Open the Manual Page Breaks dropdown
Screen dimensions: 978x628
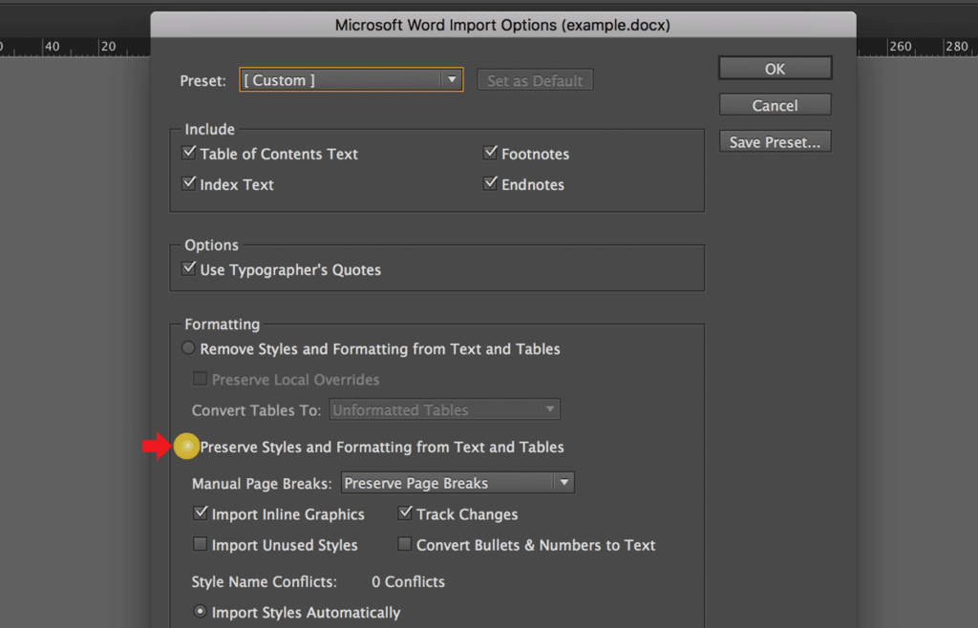coord(457,483)
